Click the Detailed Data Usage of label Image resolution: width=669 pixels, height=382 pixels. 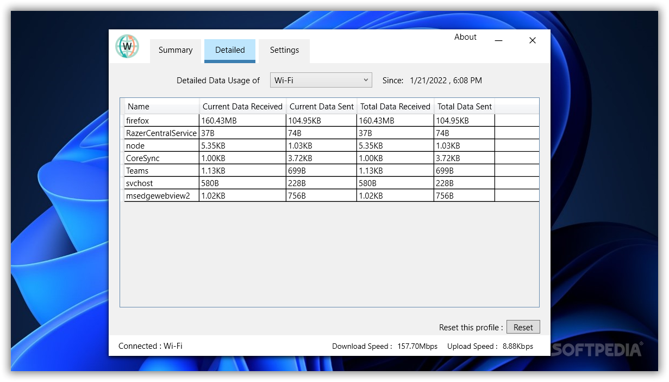pyautogui.click(x=218, y=81)
